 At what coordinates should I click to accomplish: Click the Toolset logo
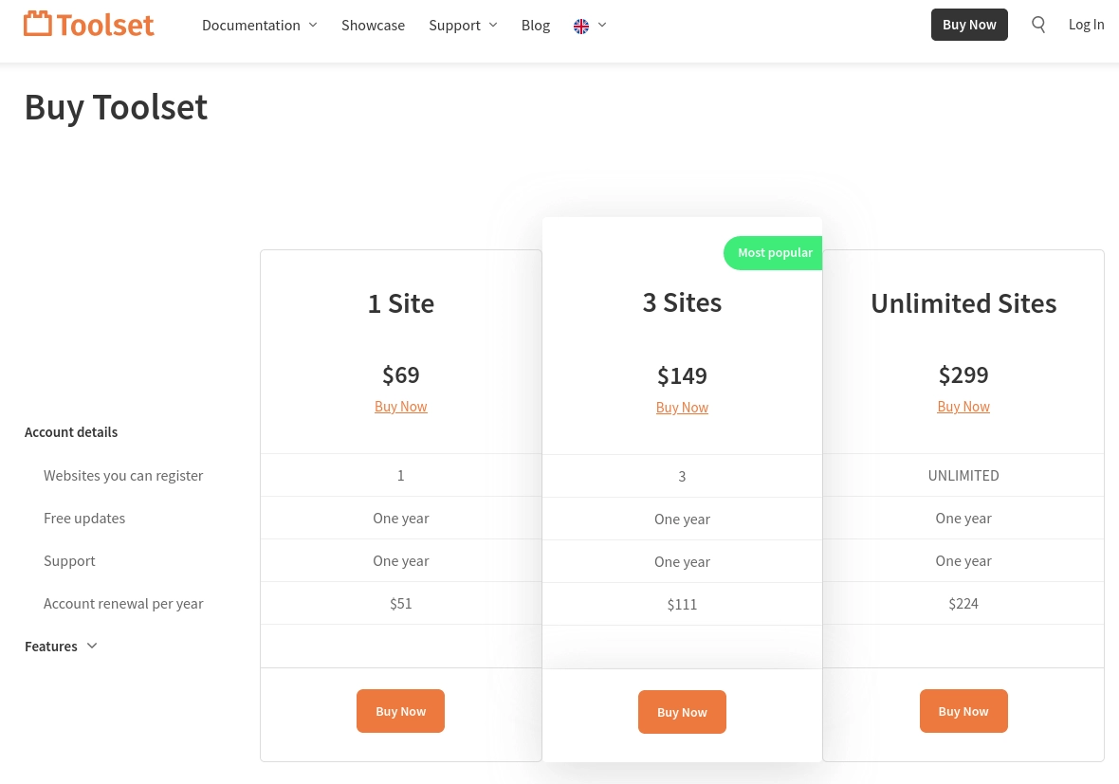(88, 25)
